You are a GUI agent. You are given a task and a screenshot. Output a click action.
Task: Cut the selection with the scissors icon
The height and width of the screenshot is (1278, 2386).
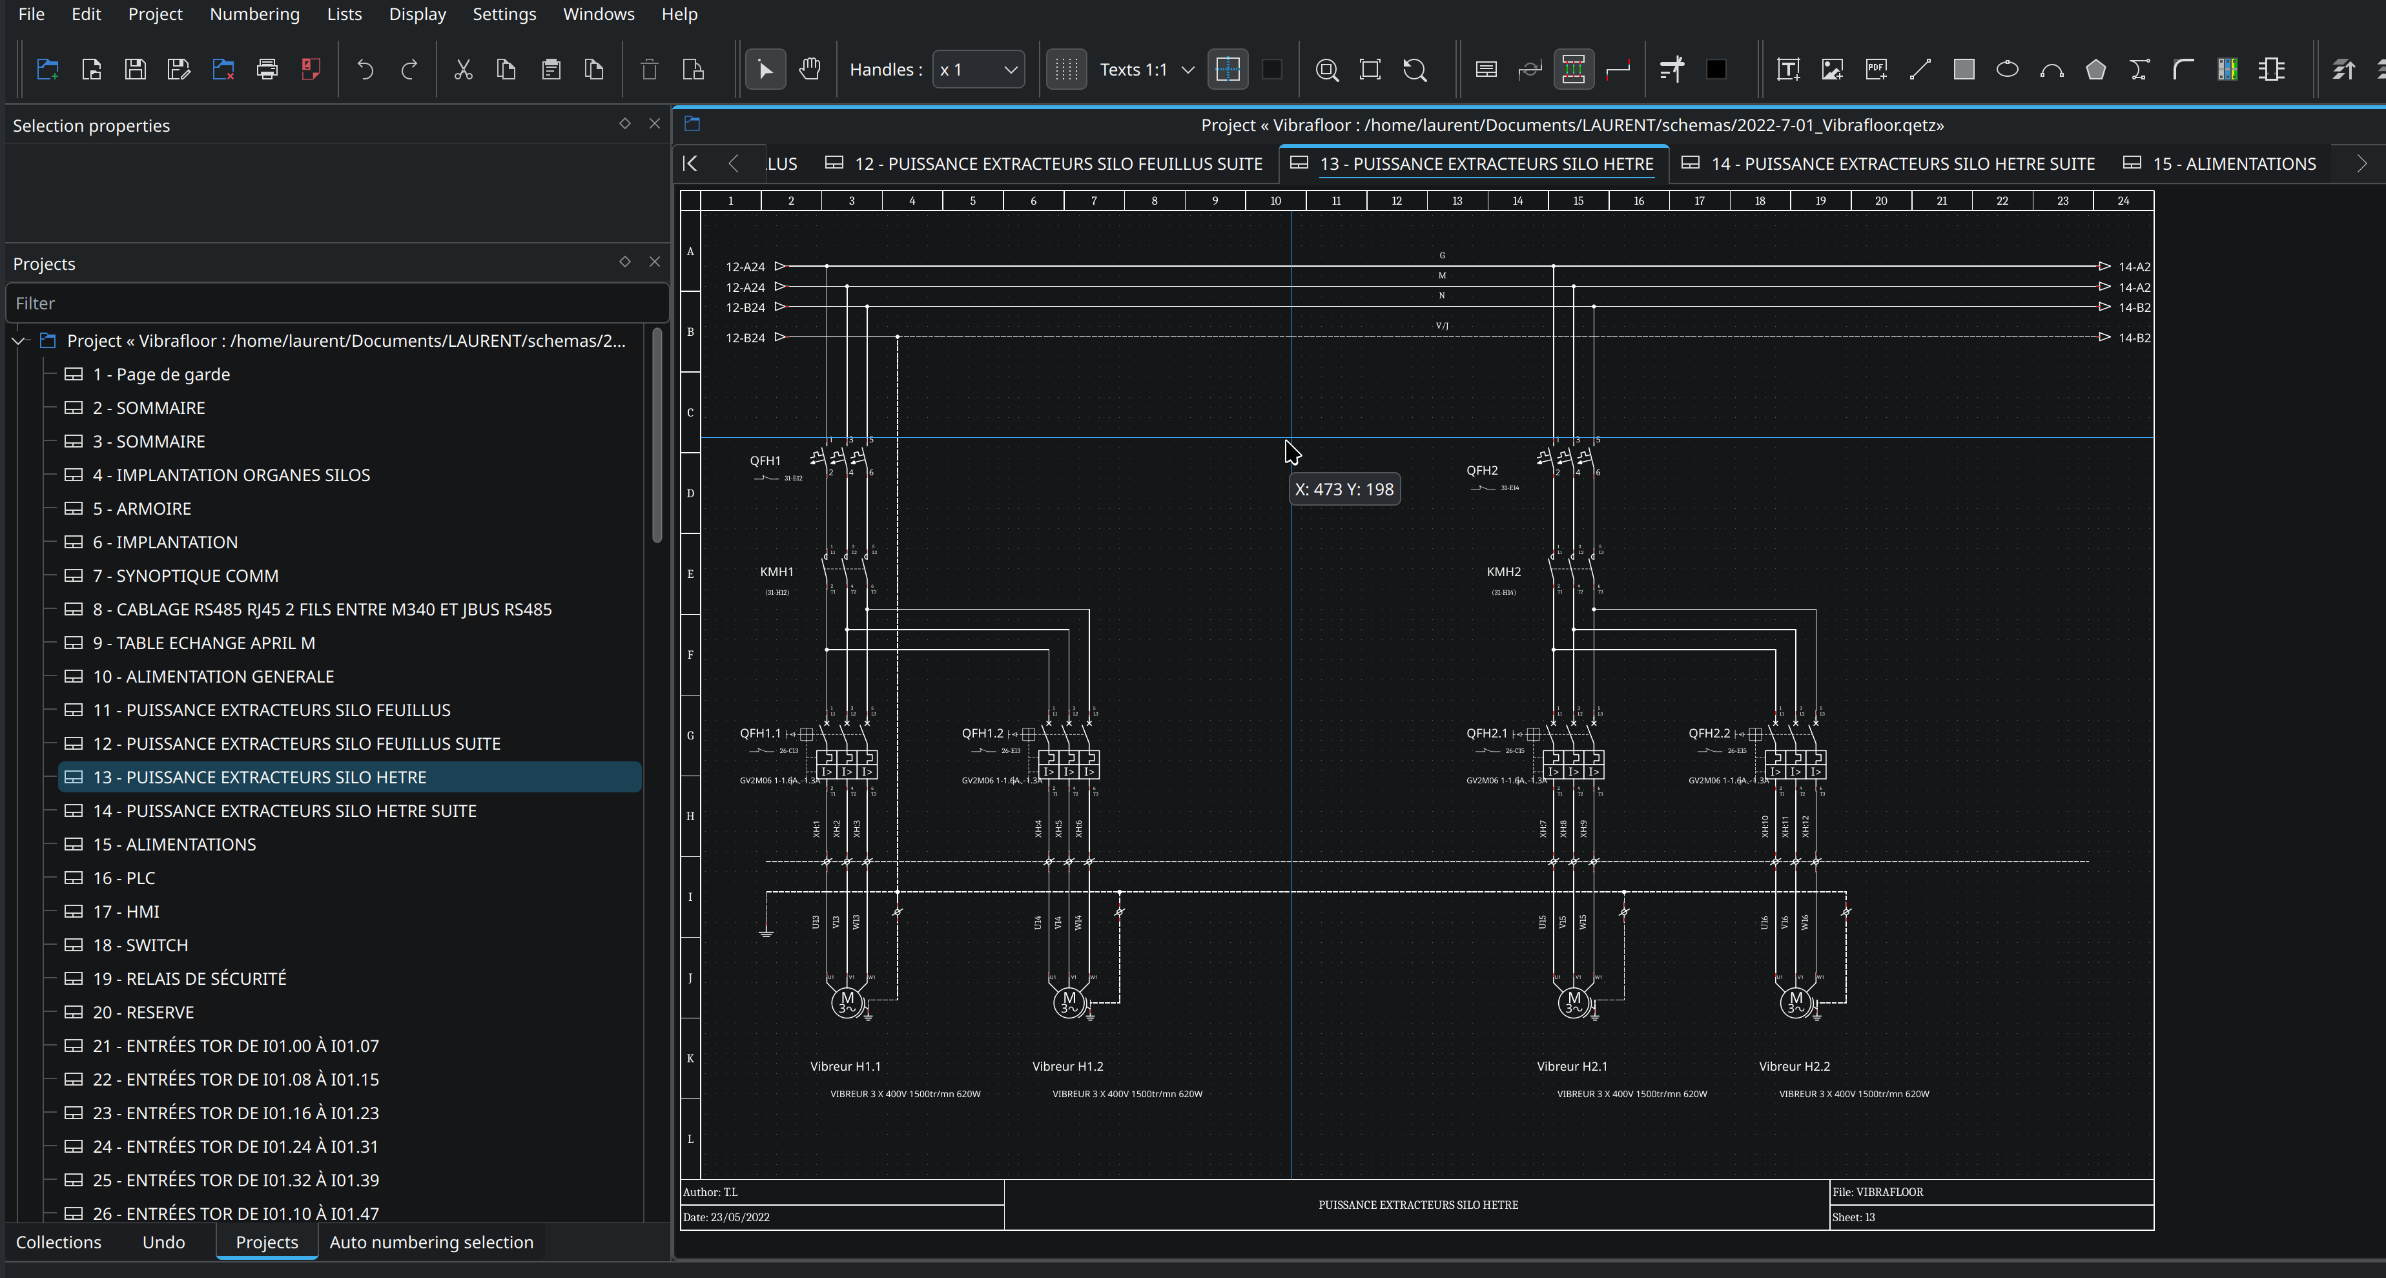[x=463, y=70]
